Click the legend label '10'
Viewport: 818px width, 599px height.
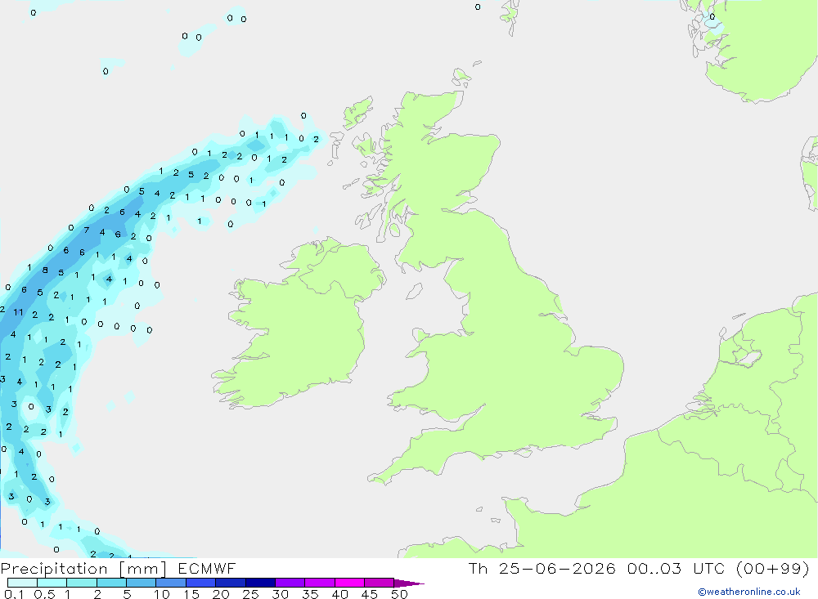click(x=162, y=594)
